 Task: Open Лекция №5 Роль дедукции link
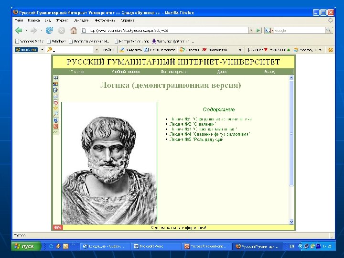pyautogui.click(x=196, y=140)
